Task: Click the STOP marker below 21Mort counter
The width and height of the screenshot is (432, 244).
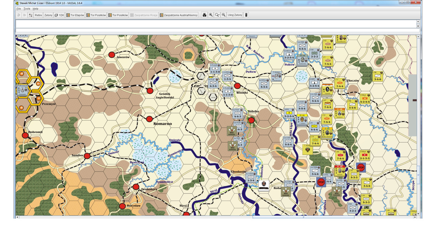Action: pyautogui.click(x=361, y=167)
